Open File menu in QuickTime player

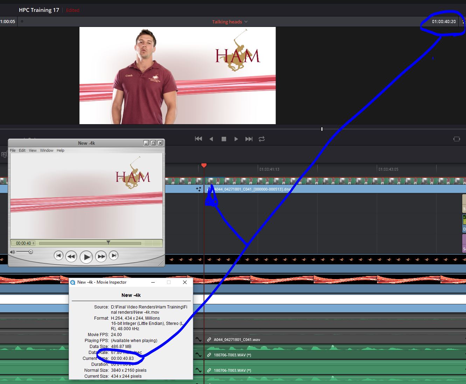[x=13, y=150]
